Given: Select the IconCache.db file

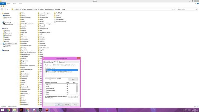Looking at the screenshot, I should pos(59,19).
